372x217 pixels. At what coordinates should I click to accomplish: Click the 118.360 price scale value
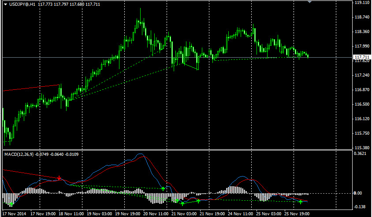[x=361, y=32]
